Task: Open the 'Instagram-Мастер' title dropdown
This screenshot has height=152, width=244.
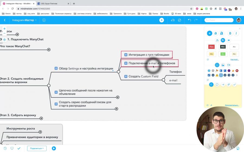Action: pyautogui.click(x=24, y=20)
